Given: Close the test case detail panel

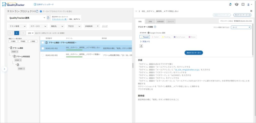Looking at the screenshot, I should click(x=136, y=11).
